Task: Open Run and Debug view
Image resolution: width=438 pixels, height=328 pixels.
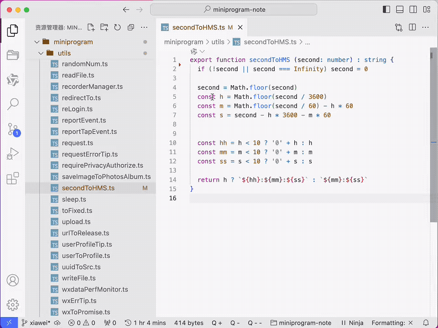Action: pos(13,154)
